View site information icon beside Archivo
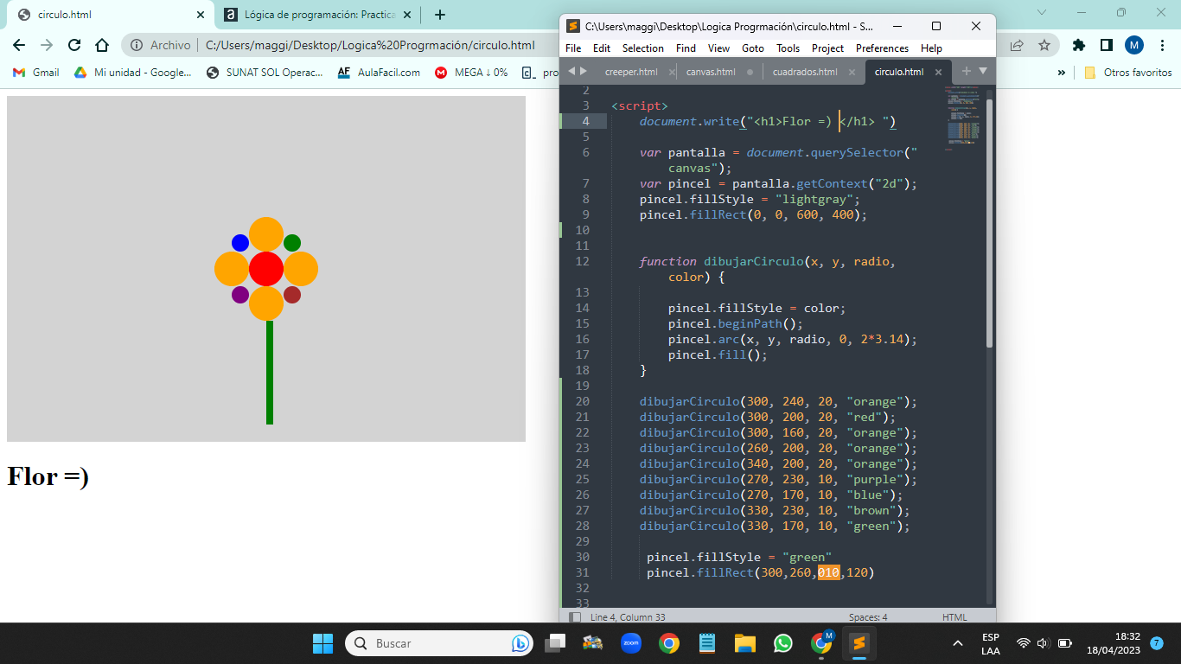Screen dimensions: 1181x664 (x=137, y=45)
